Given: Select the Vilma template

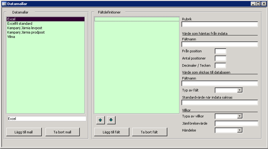Looking at the screenshot, I should (46, 37).
